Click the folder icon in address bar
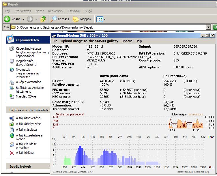Image resolution: width=217 pixels, height=176 pixels. 13,27
